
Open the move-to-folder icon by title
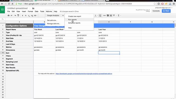pyautogui.click(x=33, y=9)
